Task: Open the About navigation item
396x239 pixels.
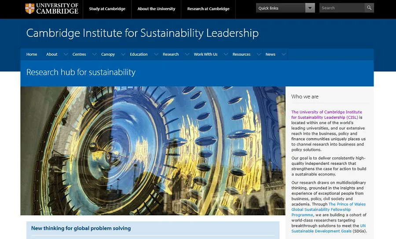Action: click(52, 54)
